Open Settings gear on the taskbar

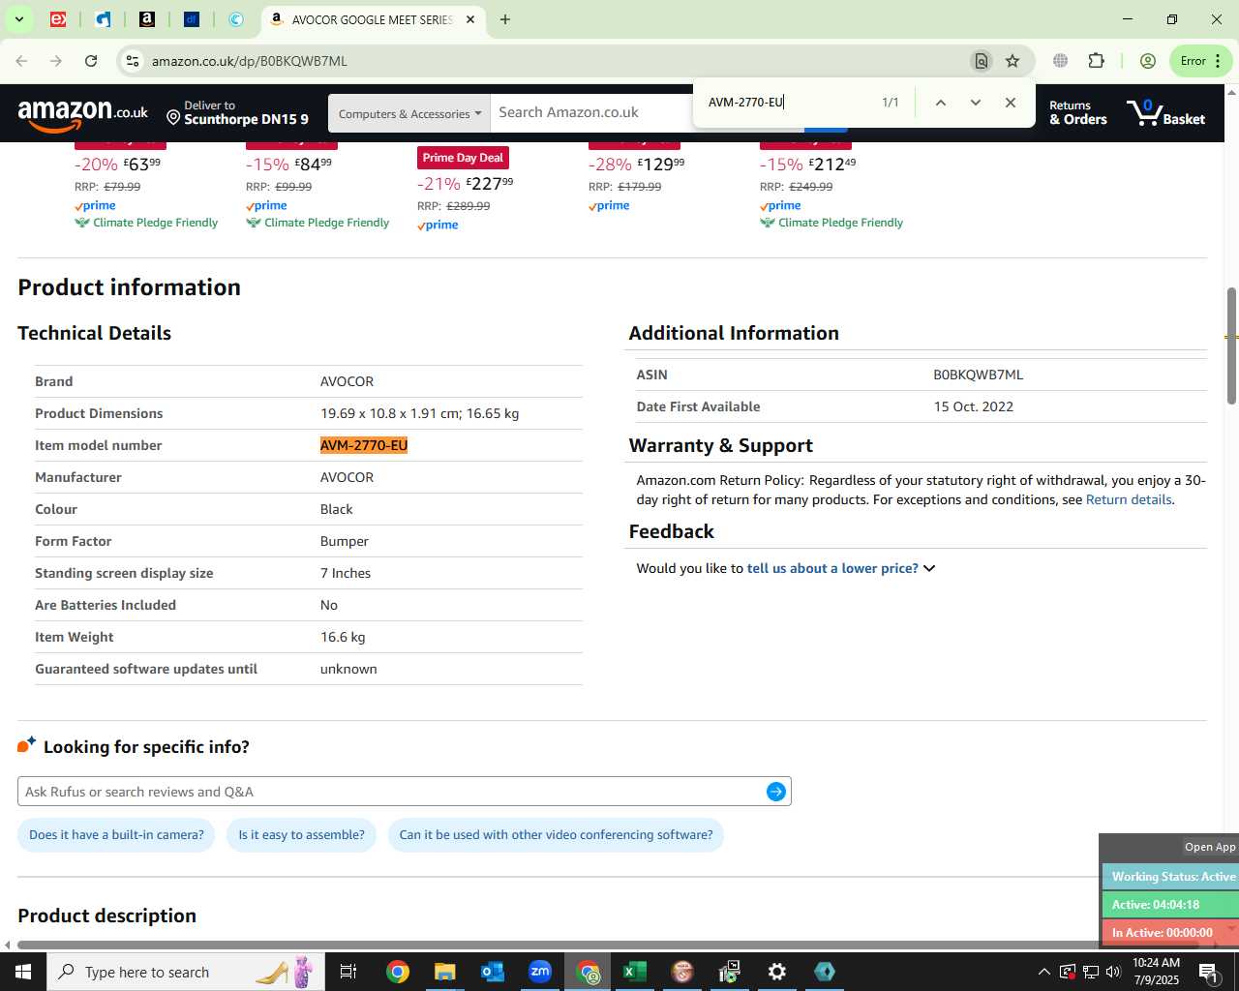[x=777, y=972]
